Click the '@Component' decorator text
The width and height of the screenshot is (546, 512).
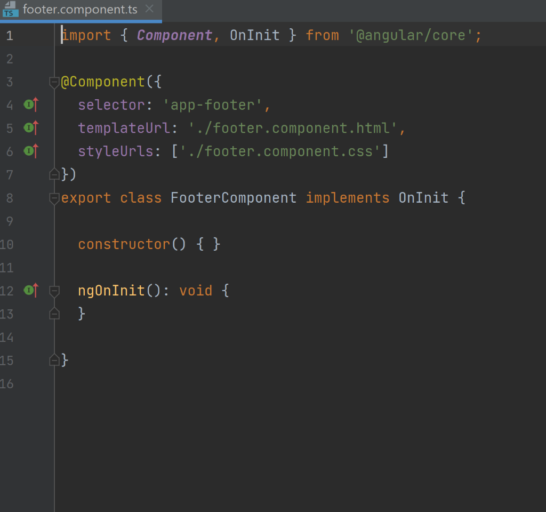point(103,82)
